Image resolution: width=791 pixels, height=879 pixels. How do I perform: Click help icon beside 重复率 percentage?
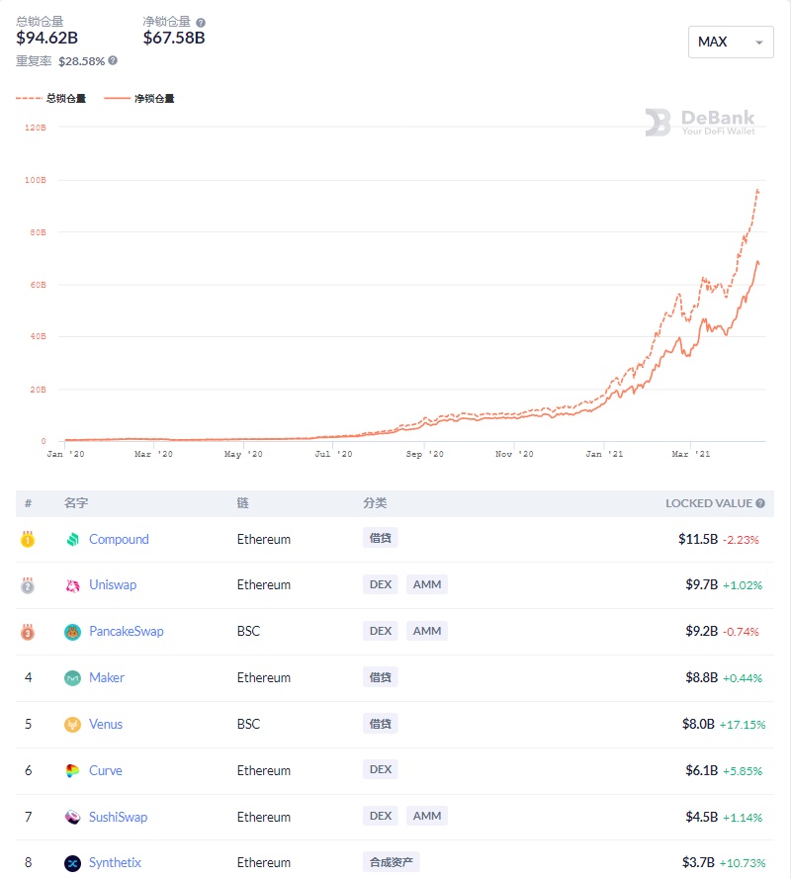pyautogui.click(x=113, y=60)
